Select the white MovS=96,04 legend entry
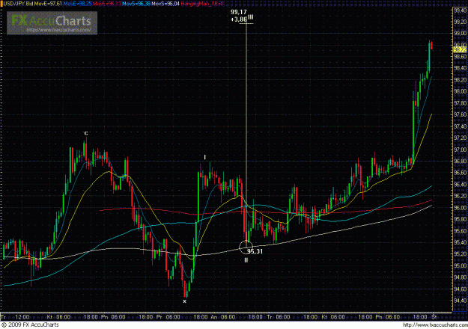Screen dimensions: 468x329 165,4
